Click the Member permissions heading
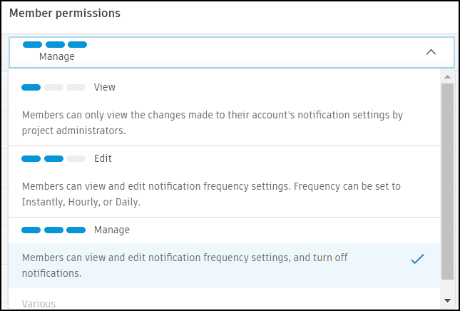460x311 pixels. 64,14
